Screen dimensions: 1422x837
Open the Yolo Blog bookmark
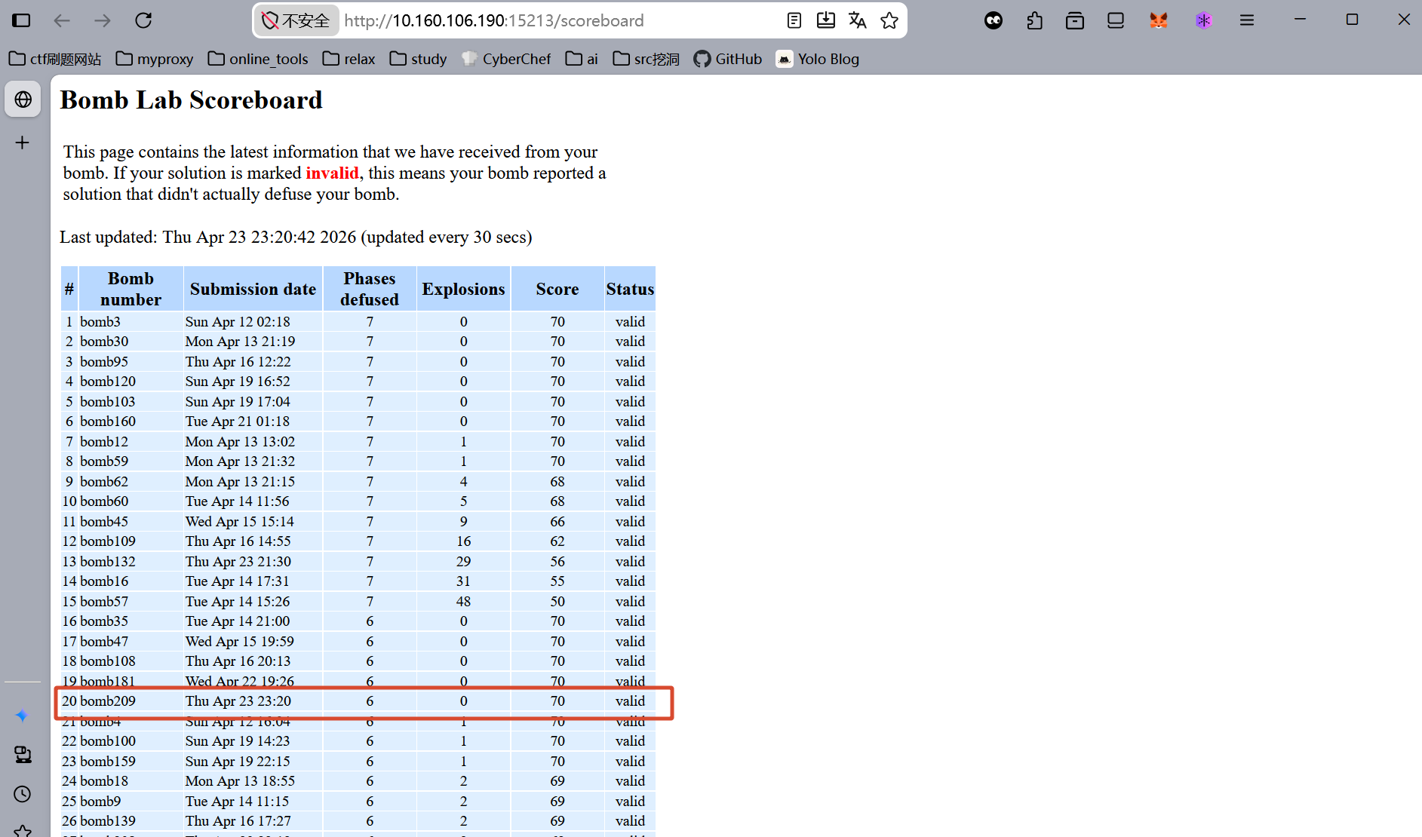pos(818,59)
